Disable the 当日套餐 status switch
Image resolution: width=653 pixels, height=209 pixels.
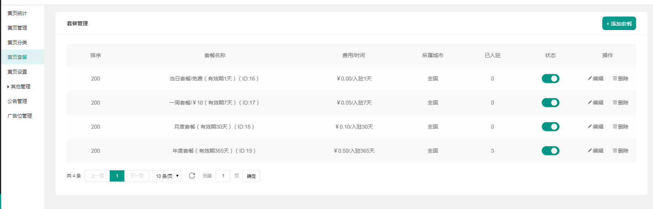coord(550,79)
